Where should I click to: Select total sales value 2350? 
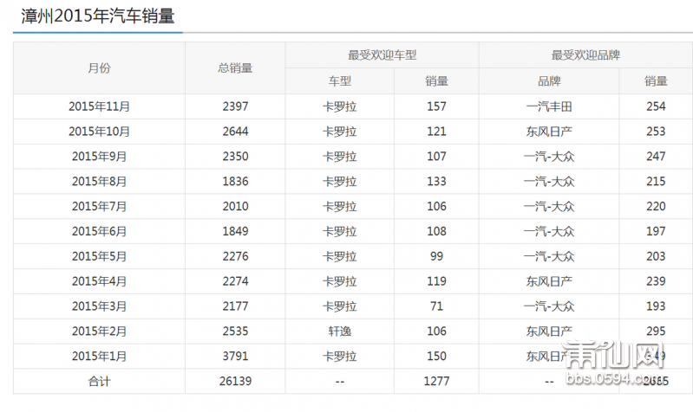tap(235, 157)
